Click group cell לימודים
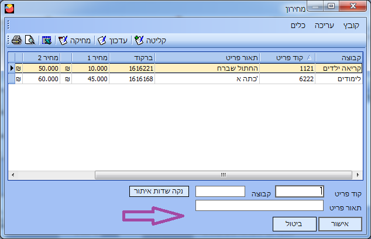 339,79
